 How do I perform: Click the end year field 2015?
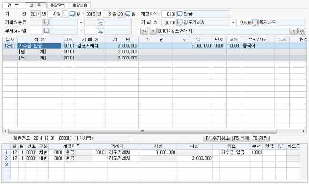(91, 14)
